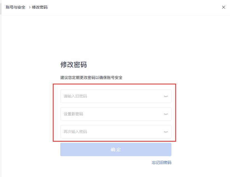The width and height of the screenshot is (230, 177).
Task: Reveal the re-entered password with eye icon
Action: click(166, 132)
